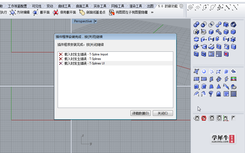Switch to 可见性 tab

click(37, 6)
